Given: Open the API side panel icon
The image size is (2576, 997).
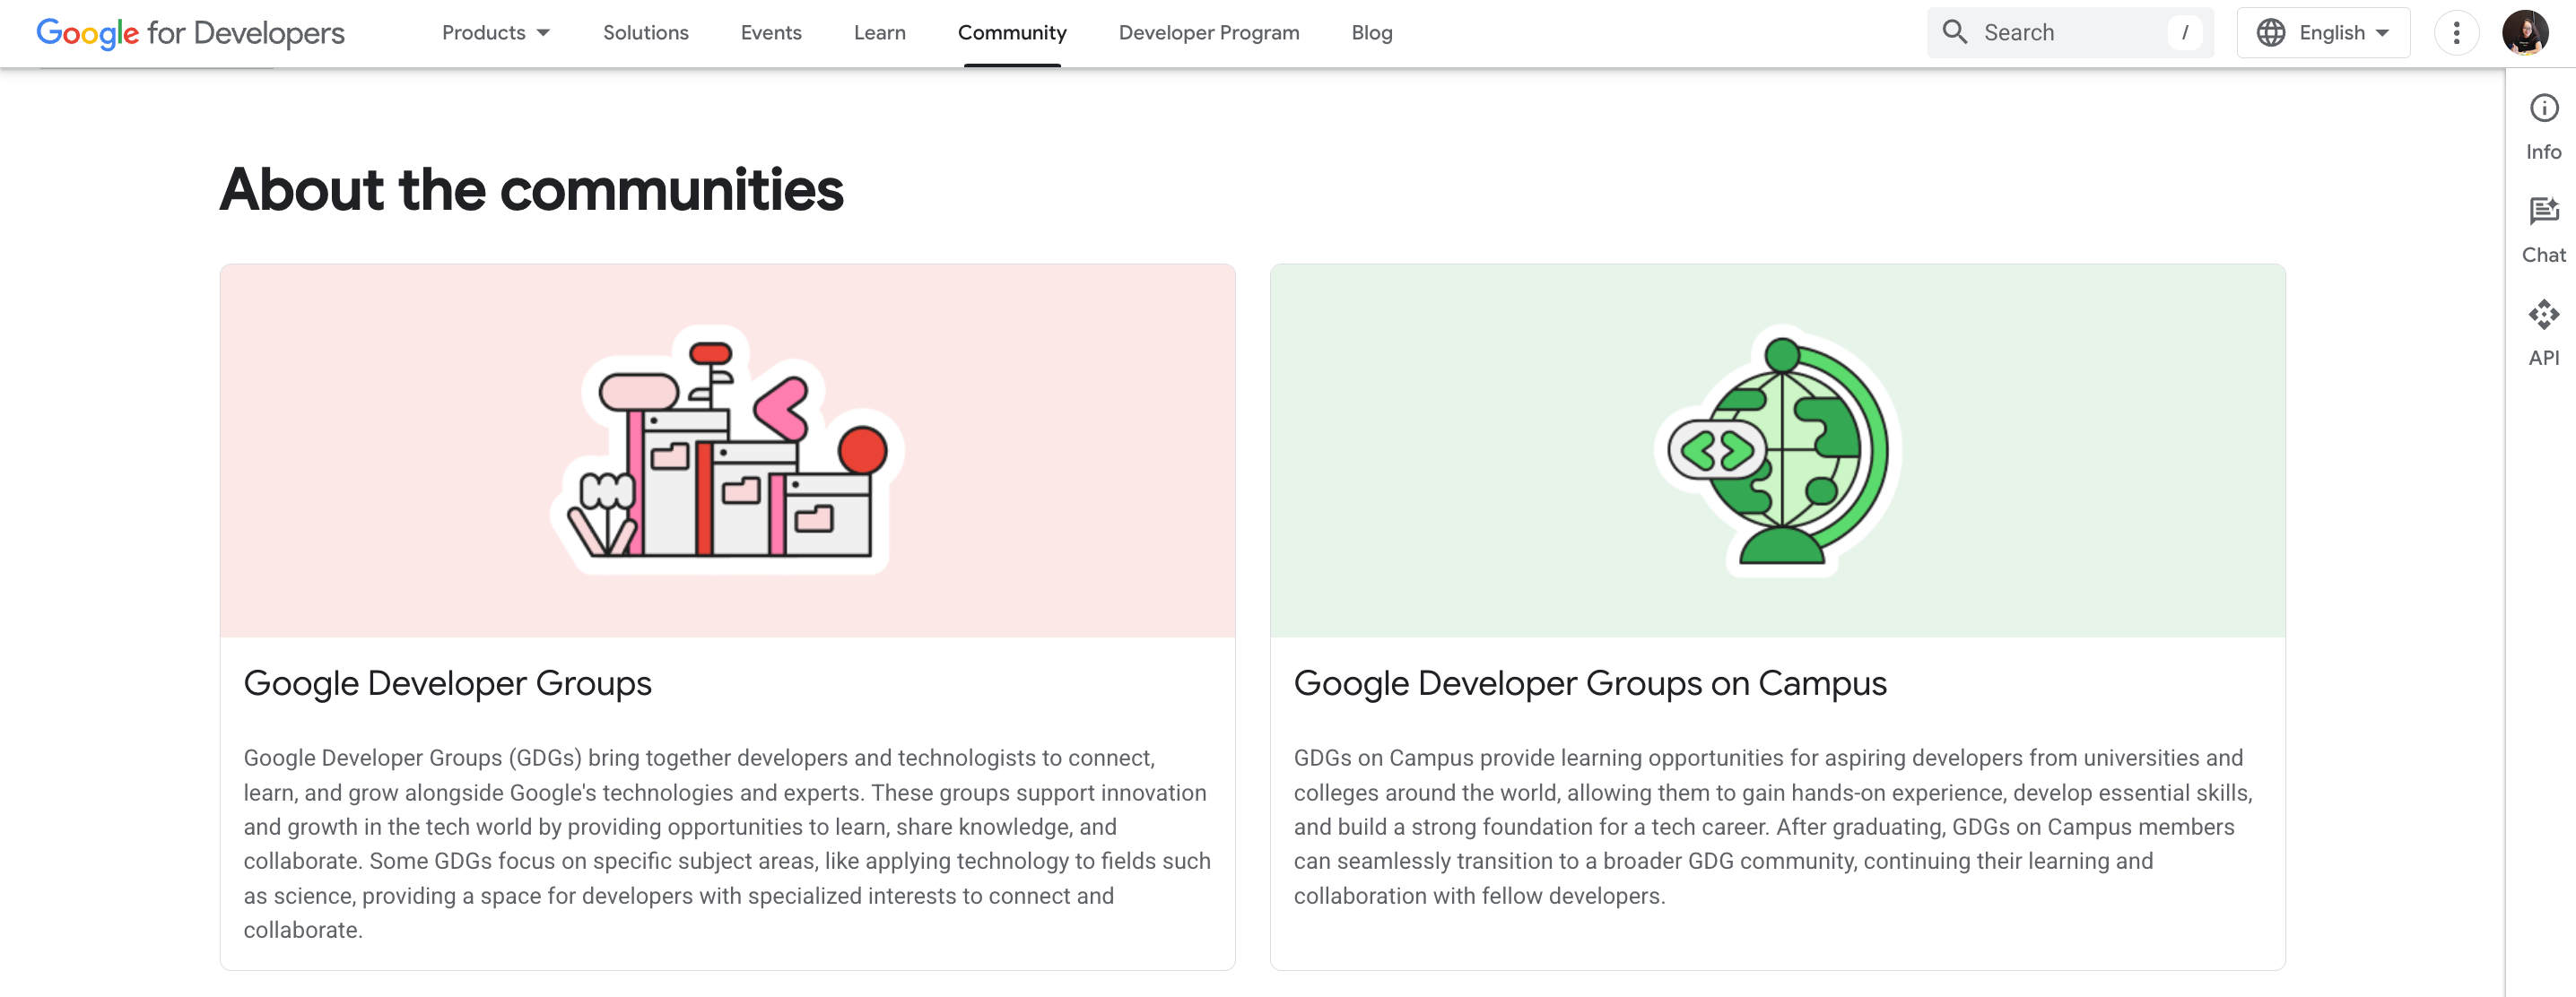Looking at the screenshot, I should coord(2543,315).
